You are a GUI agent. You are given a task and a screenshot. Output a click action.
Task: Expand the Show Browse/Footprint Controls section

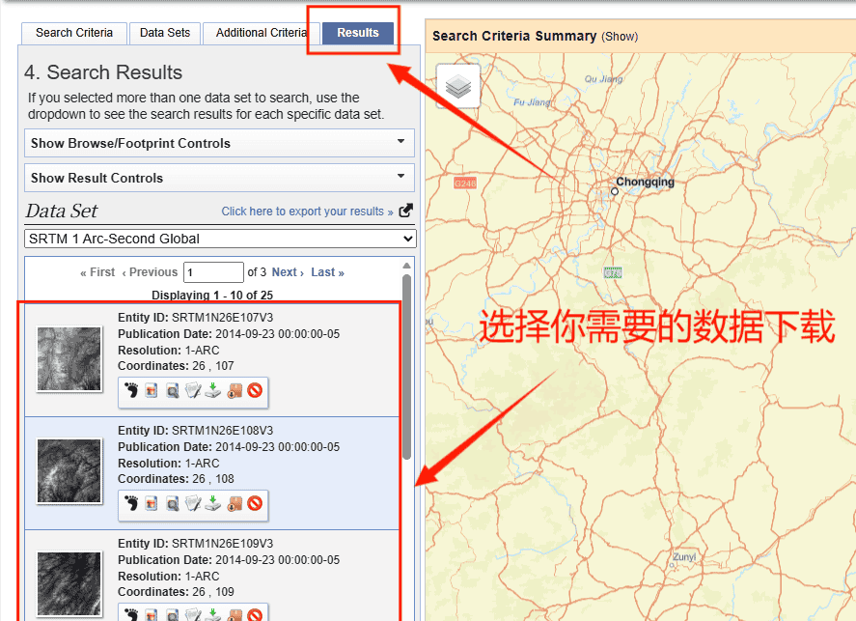click(x=219, y=142)
